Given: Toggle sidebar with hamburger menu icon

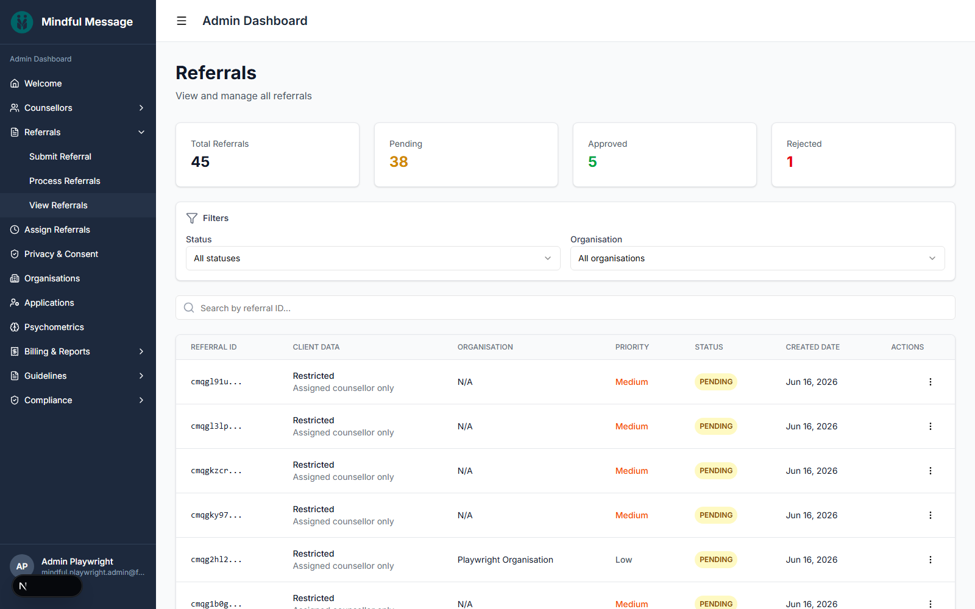Looking at the screenshot, I should pyautogui.click(x=182, y=21).
